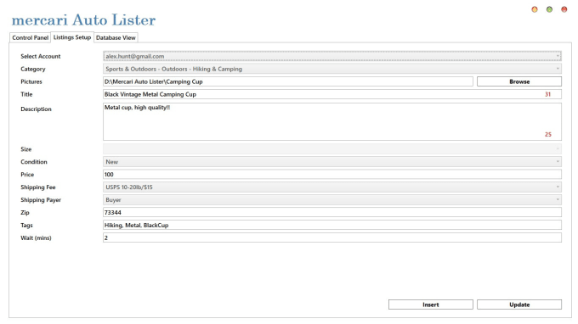Click the description character counter 25

[548, 135]
